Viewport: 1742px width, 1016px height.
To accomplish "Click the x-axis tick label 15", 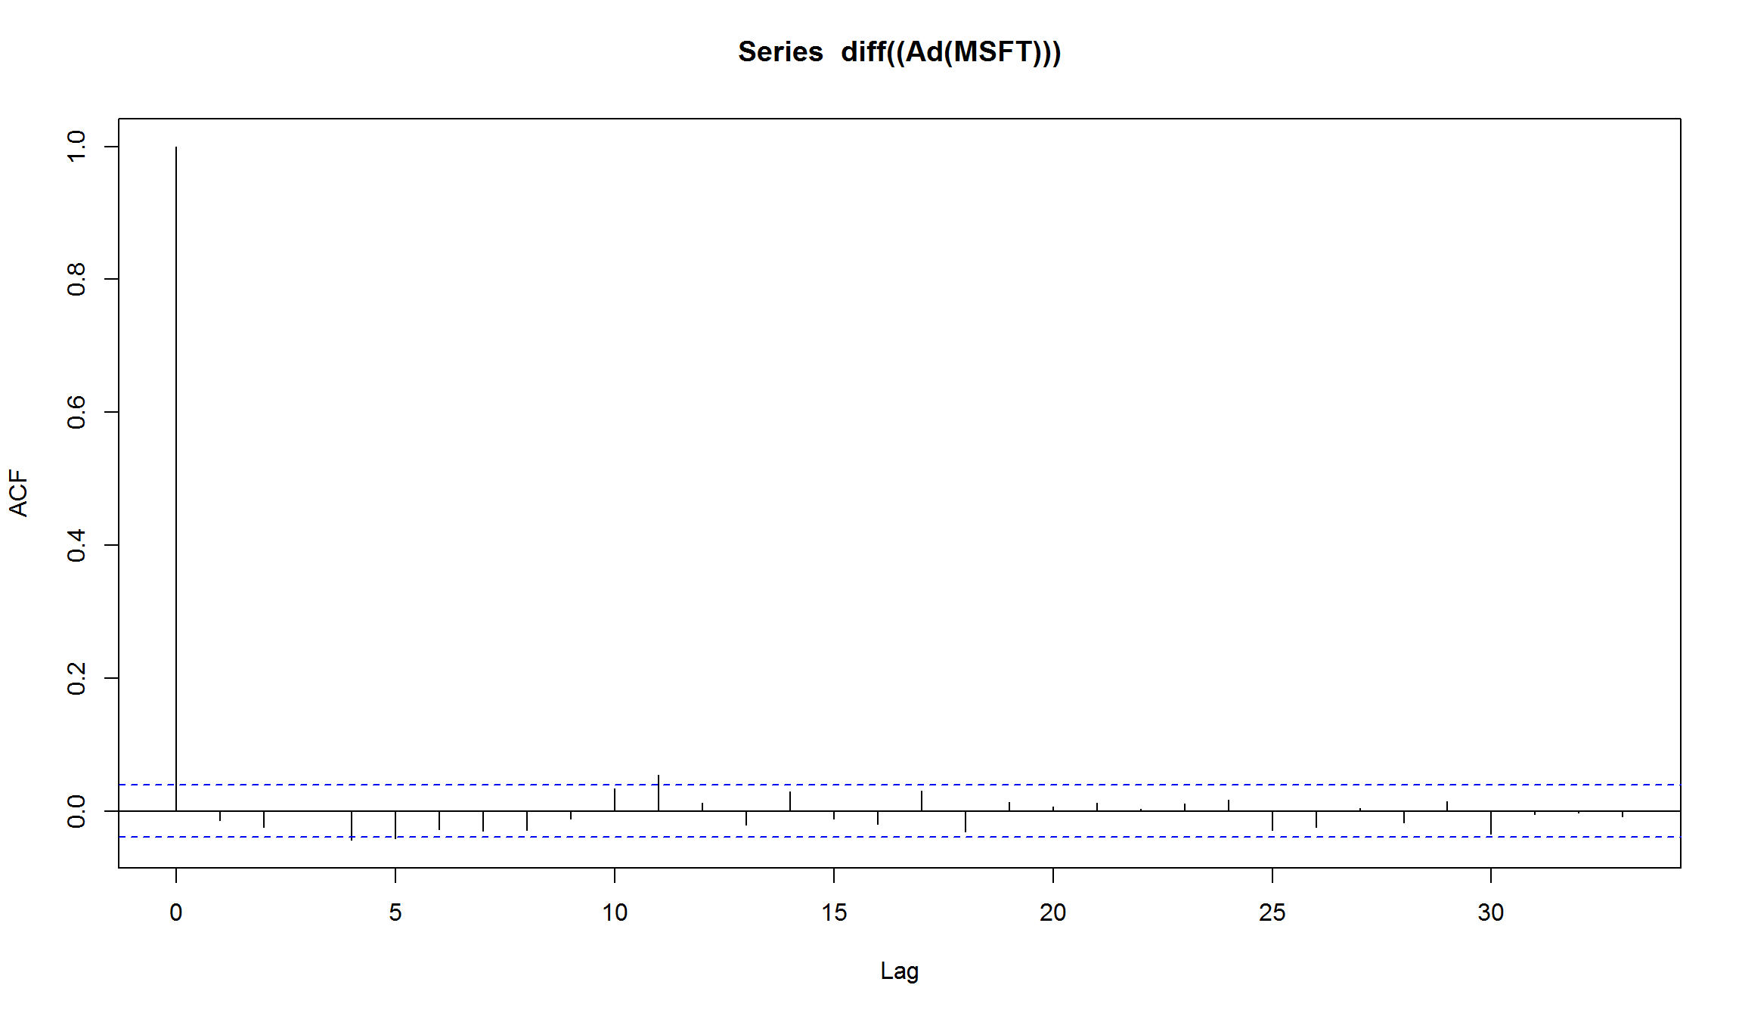I will 834,912.
